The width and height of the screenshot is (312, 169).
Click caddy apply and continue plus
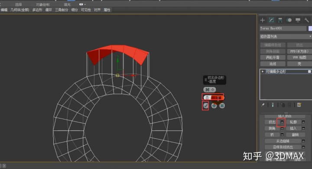click(x=214, y=106)
